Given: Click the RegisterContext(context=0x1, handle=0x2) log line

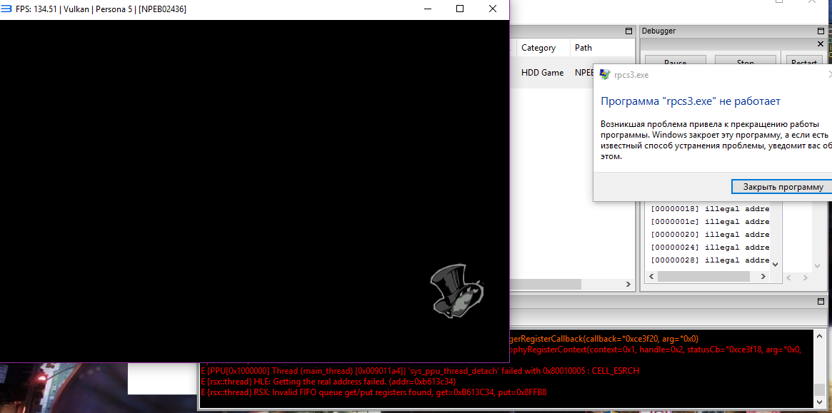Looking at the screenshot, I should [x=656, y=350].
